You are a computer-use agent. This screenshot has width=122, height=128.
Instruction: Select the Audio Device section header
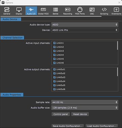click(11, 19)
